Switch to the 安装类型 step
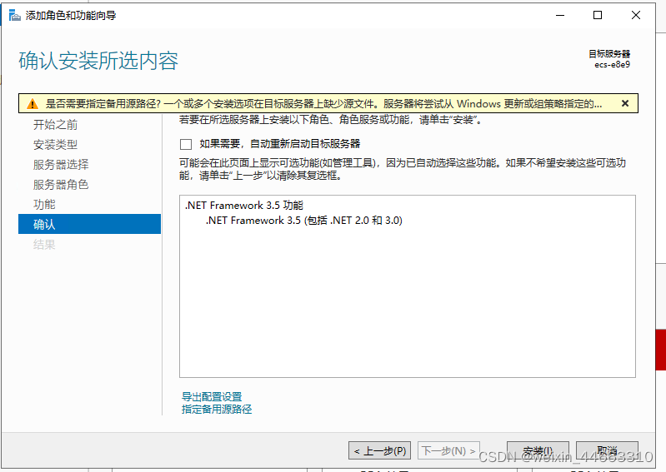This screenshot has height=472, width=666. pos(55,145)
